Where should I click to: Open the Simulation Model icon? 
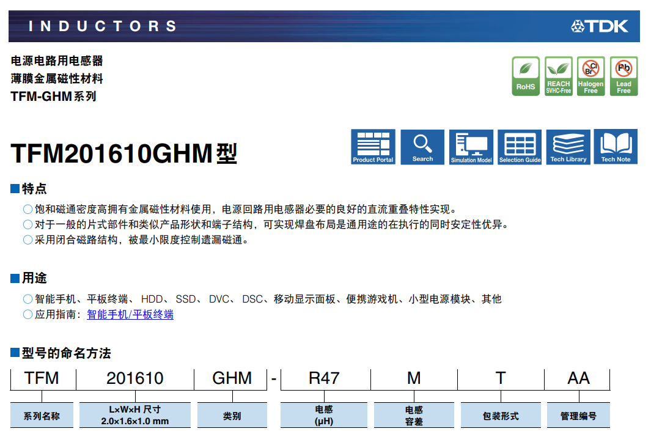click(x=471, y=147)
